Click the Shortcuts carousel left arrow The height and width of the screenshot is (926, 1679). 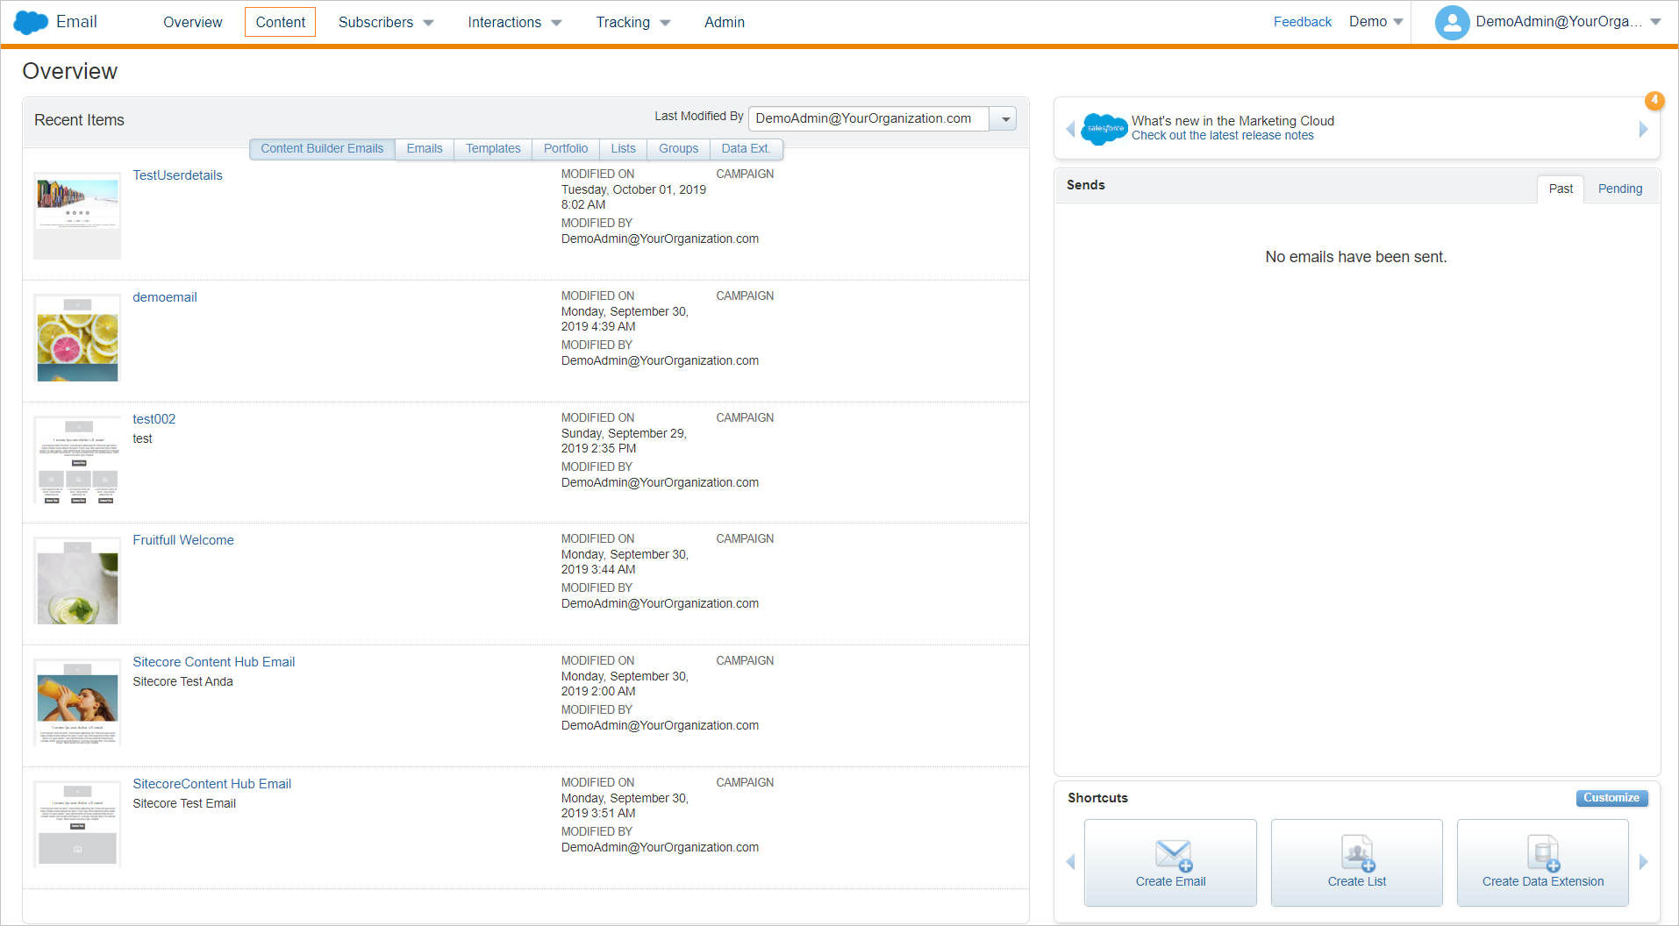1070,862
